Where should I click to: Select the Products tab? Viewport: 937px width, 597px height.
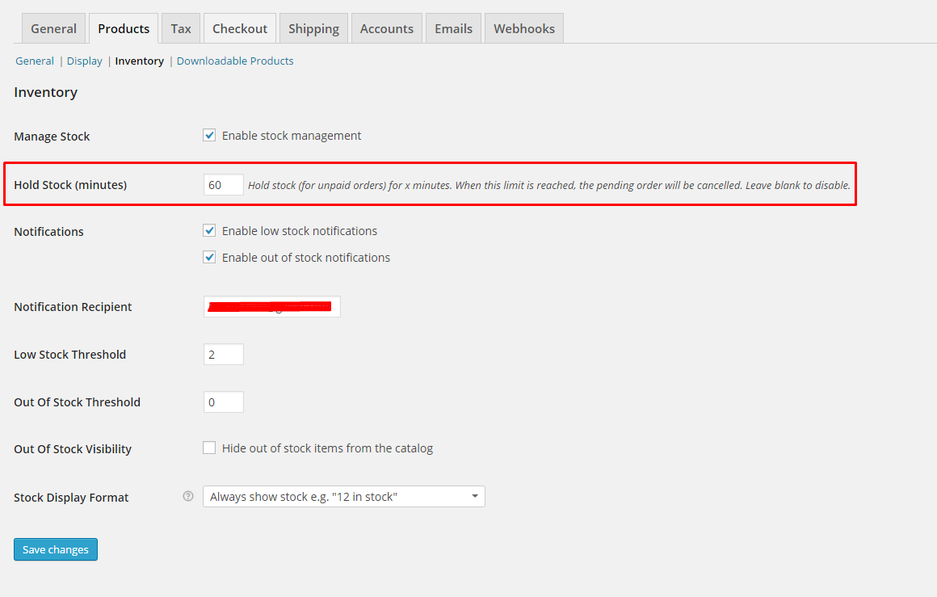coord(124,28)
